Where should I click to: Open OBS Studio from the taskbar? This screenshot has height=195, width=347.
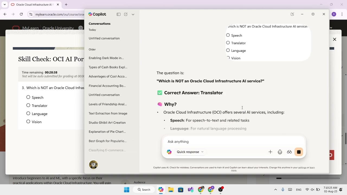pyautogui.click(x=221, y=190)
